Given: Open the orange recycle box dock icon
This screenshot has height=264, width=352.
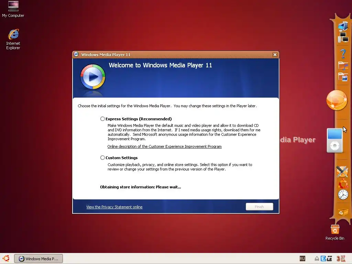Looking at the screenshot, I should [343, 212].
